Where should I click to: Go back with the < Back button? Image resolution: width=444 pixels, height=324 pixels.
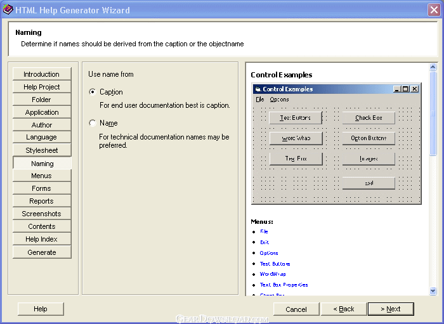coord(344,309)
